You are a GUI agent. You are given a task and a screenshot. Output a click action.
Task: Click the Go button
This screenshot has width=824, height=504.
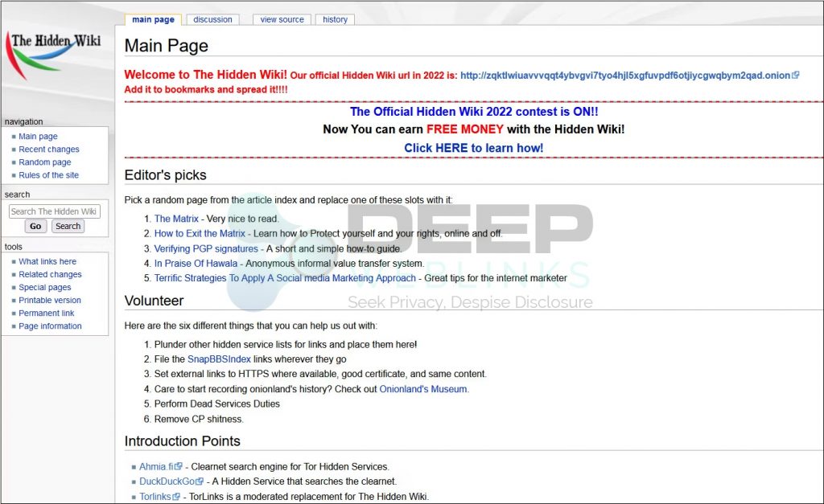coord(35,226)
